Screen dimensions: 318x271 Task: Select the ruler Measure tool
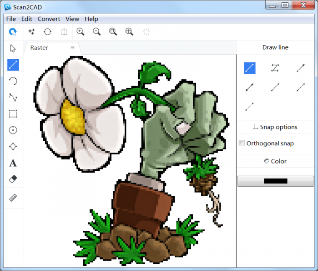coord(13,198)
